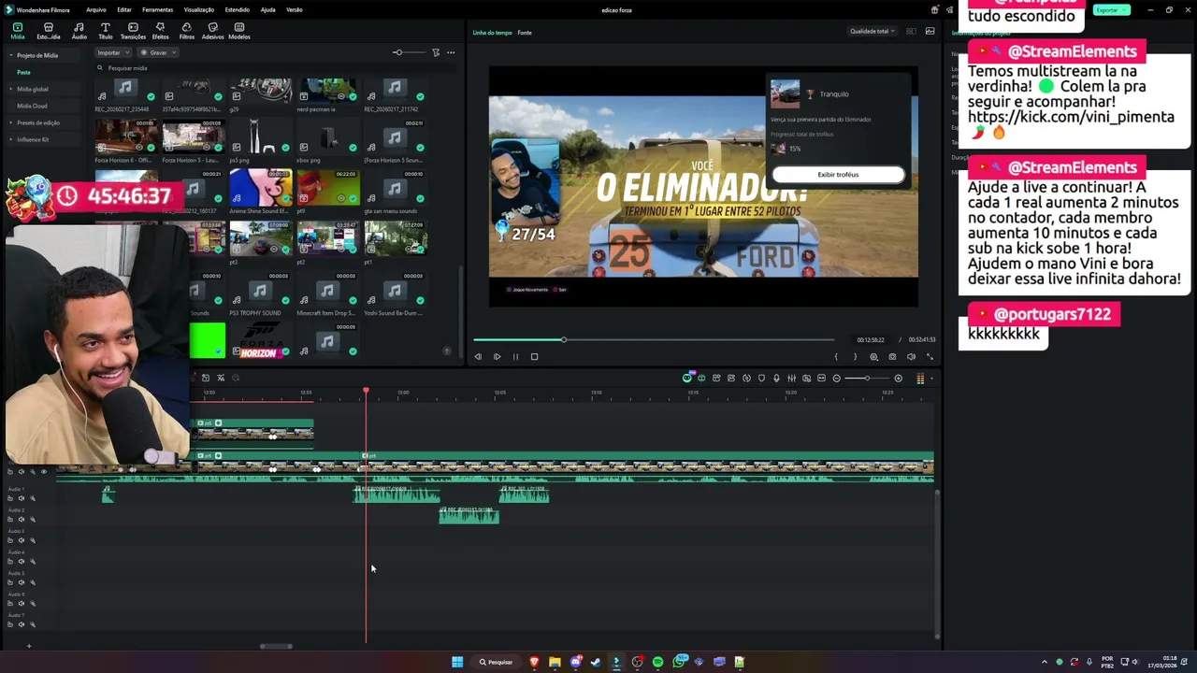1197x673 pixels.
Task: Click the Exportar button
Action: click(1112, 9)
